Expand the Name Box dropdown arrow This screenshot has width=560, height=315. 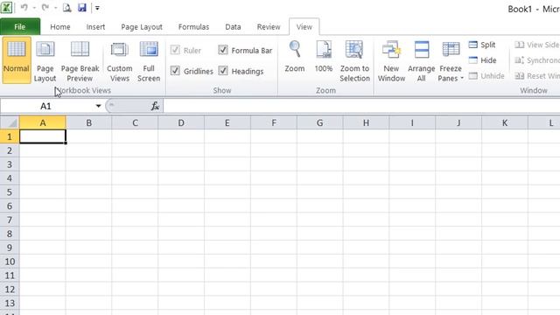(98, 106)
